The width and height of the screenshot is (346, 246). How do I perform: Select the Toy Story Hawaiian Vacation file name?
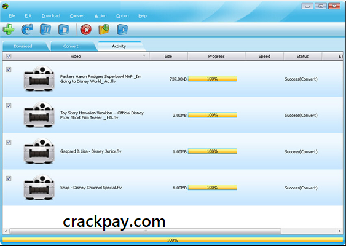tap(102, 115)
